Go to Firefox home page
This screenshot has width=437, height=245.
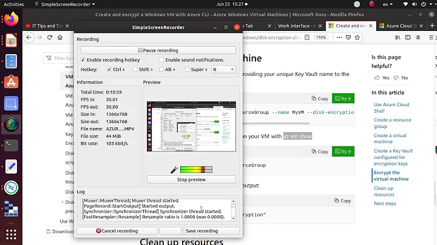click(x=60, y=38)
